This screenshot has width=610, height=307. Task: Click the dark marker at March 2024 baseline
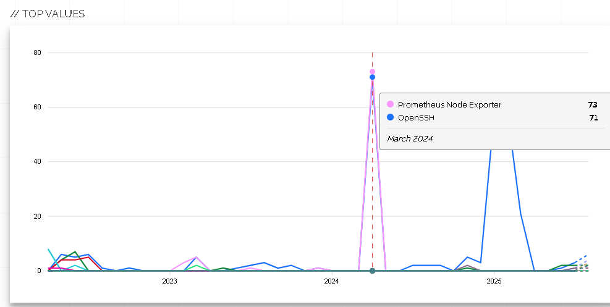[372, 271]
